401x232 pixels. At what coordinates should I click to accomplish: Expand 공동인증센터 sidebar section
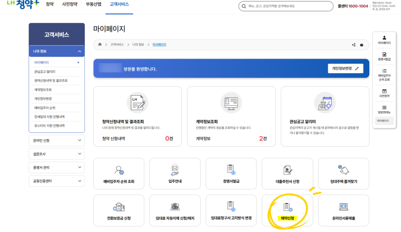click(x=57, y=181)
